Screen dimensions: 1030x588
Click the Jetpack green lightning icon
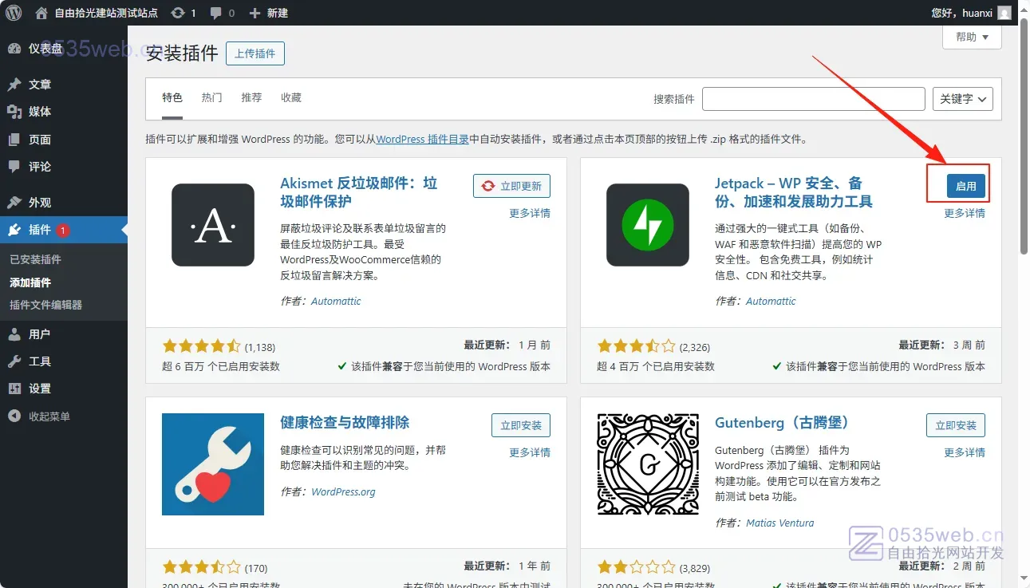click(647, 225)
